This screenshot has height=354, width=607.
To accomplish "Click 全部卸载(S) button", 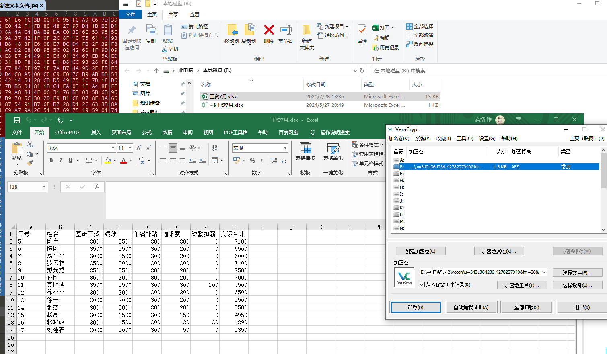I will [x=527, y=307].
